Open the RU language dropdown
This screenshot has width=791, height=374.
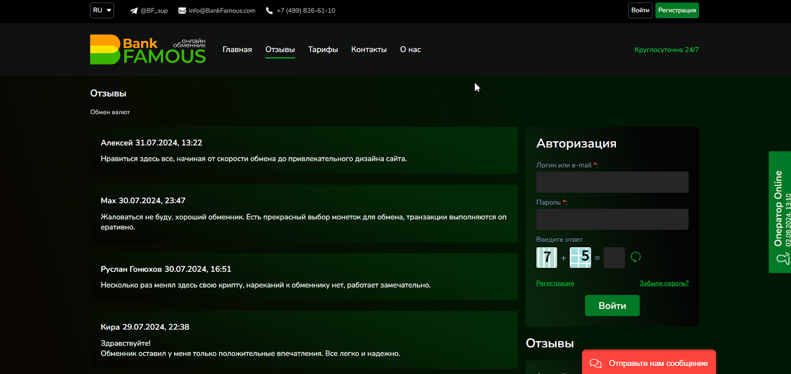[102, 10]
